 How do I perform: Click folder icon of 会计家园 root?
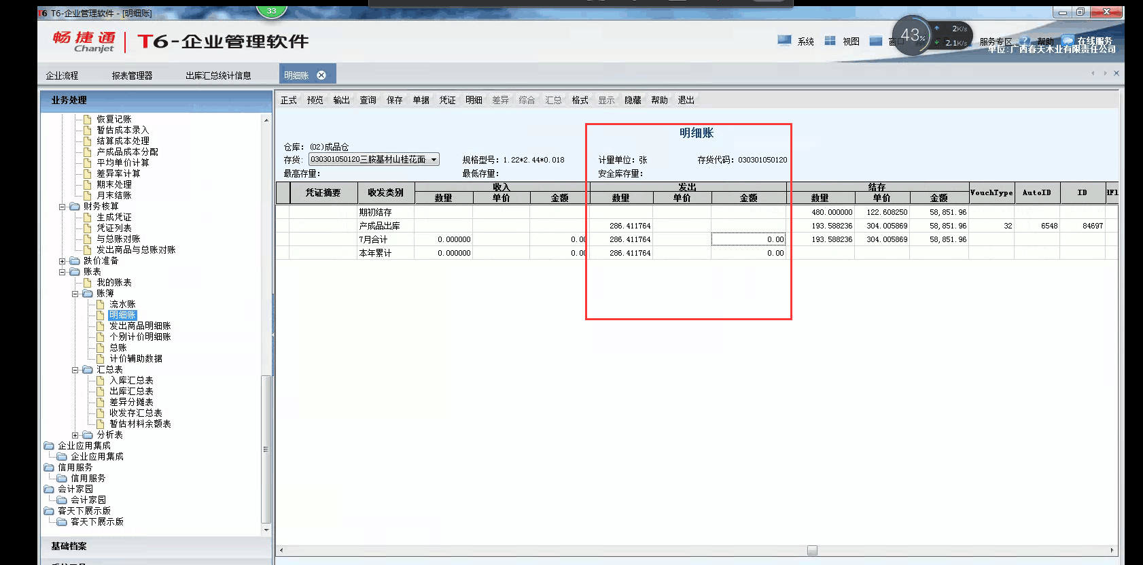pos(49,489)
